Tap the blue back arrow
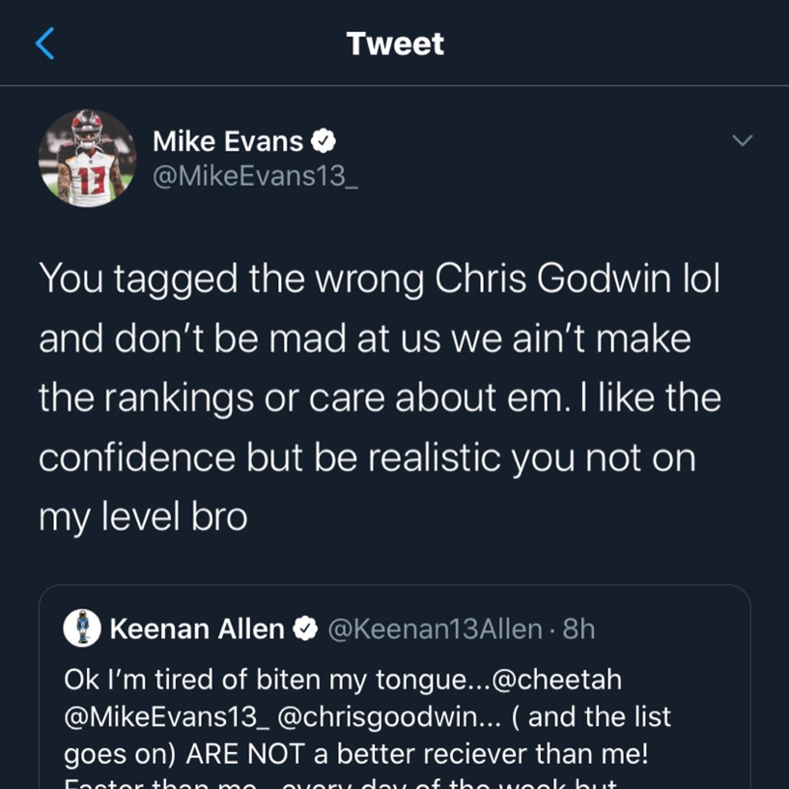The image size is (789, 789). tap(45, 43)
